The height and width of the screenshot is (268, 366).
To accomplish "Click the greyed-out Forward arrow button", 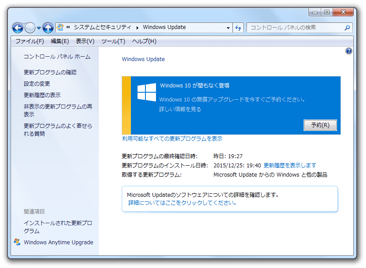I will (30, 28).
